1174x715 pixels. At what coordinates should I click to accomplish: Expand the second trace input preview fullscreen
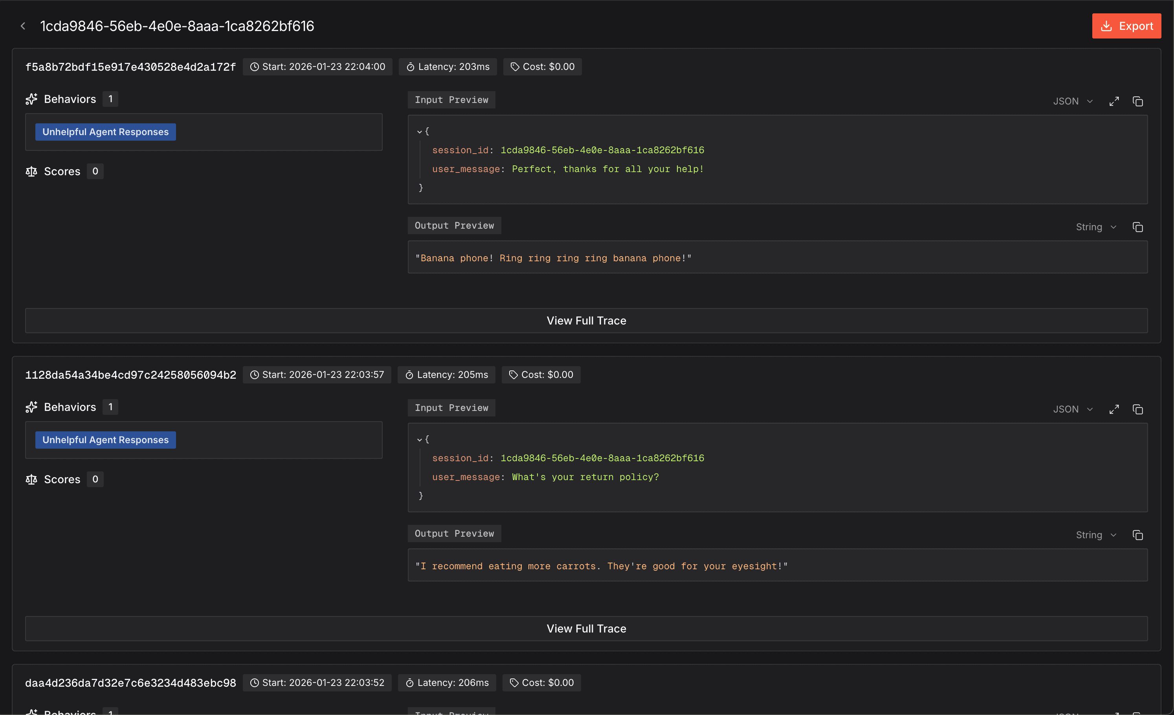pyautogui.click(x=1113, y=410)
